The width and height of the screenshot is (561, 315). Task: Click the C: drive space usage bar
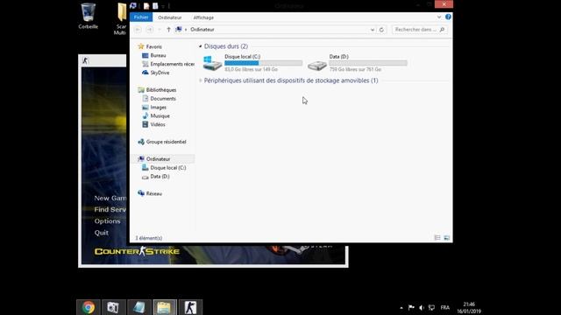point(263,63)
